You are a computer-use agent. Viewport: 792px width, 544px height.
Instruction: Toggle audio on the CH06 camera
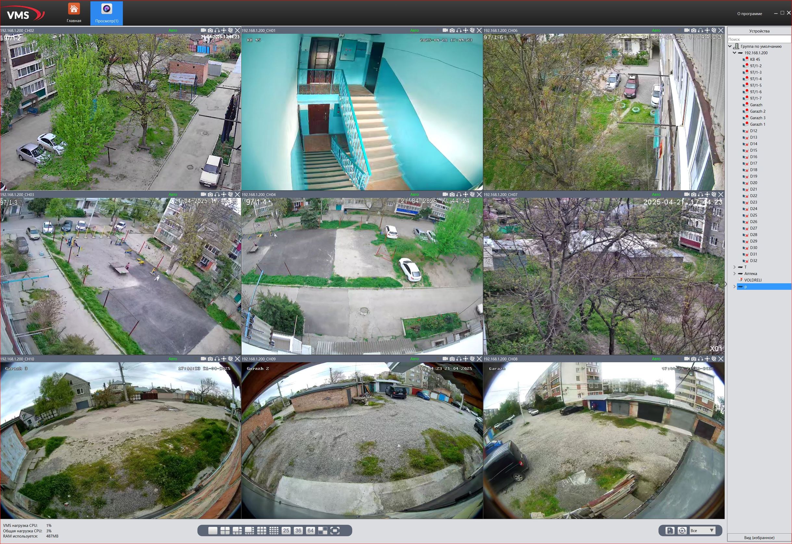tap(700, 30)
